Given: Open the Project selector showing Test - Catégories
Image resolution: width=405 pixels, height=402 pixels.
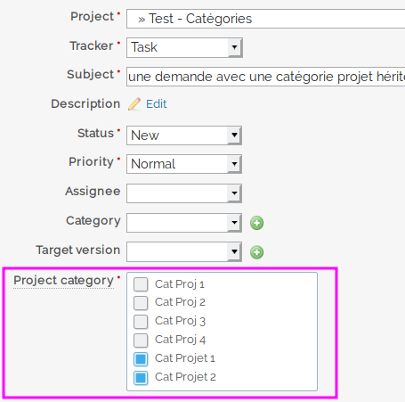Looking at the screenshot, I should click(x=265, y=19).
